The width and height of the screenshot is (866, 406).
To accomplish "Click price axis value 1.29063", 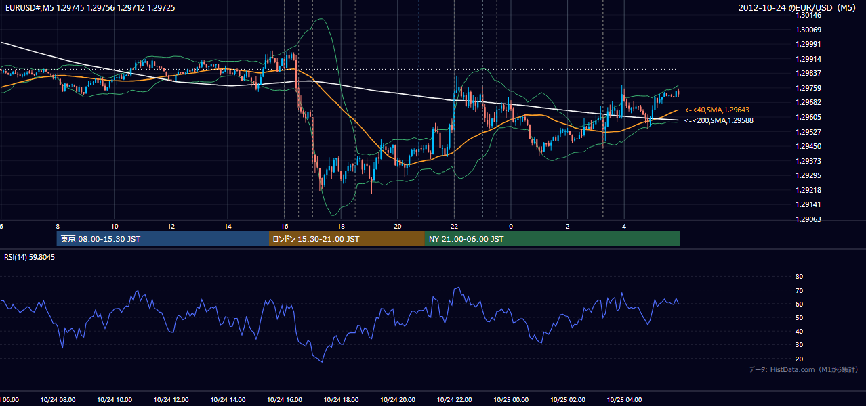I will [809, 219].
